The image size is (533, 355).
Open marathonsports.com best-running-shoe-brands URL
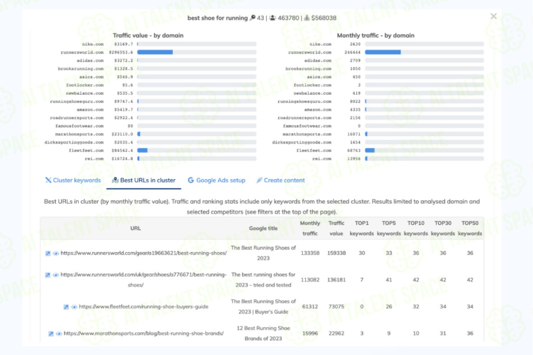tap(144, 333)
